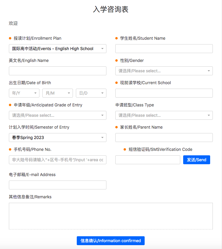The height and width of the screenshot is (249, 222).
Task: Click the 电子邮箱/E-mail Address label
Action: click(32, 175)
